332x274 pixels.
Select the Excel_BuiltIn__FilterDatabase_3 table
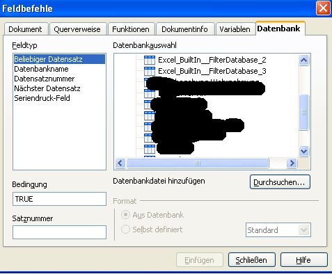pyautogui.click(x=212, y=71)
